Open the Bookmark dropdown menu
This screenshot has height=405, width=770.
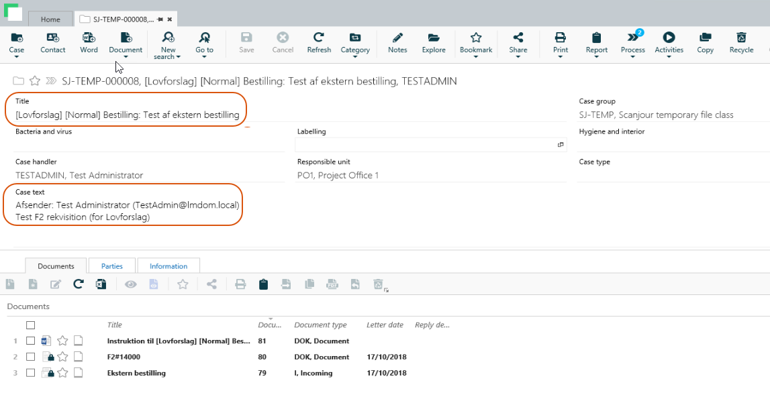[476, 56]
